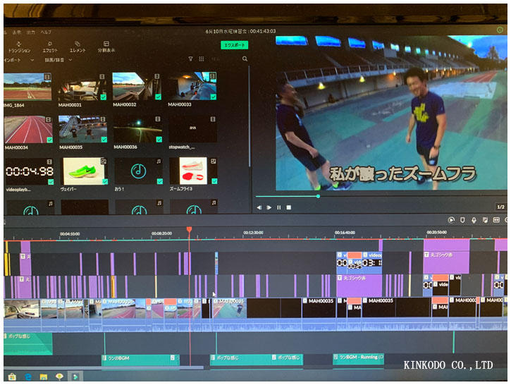Open the Split Screen (分割表示) panel icon
Screen dimensions: 511x385
point(106,47)
